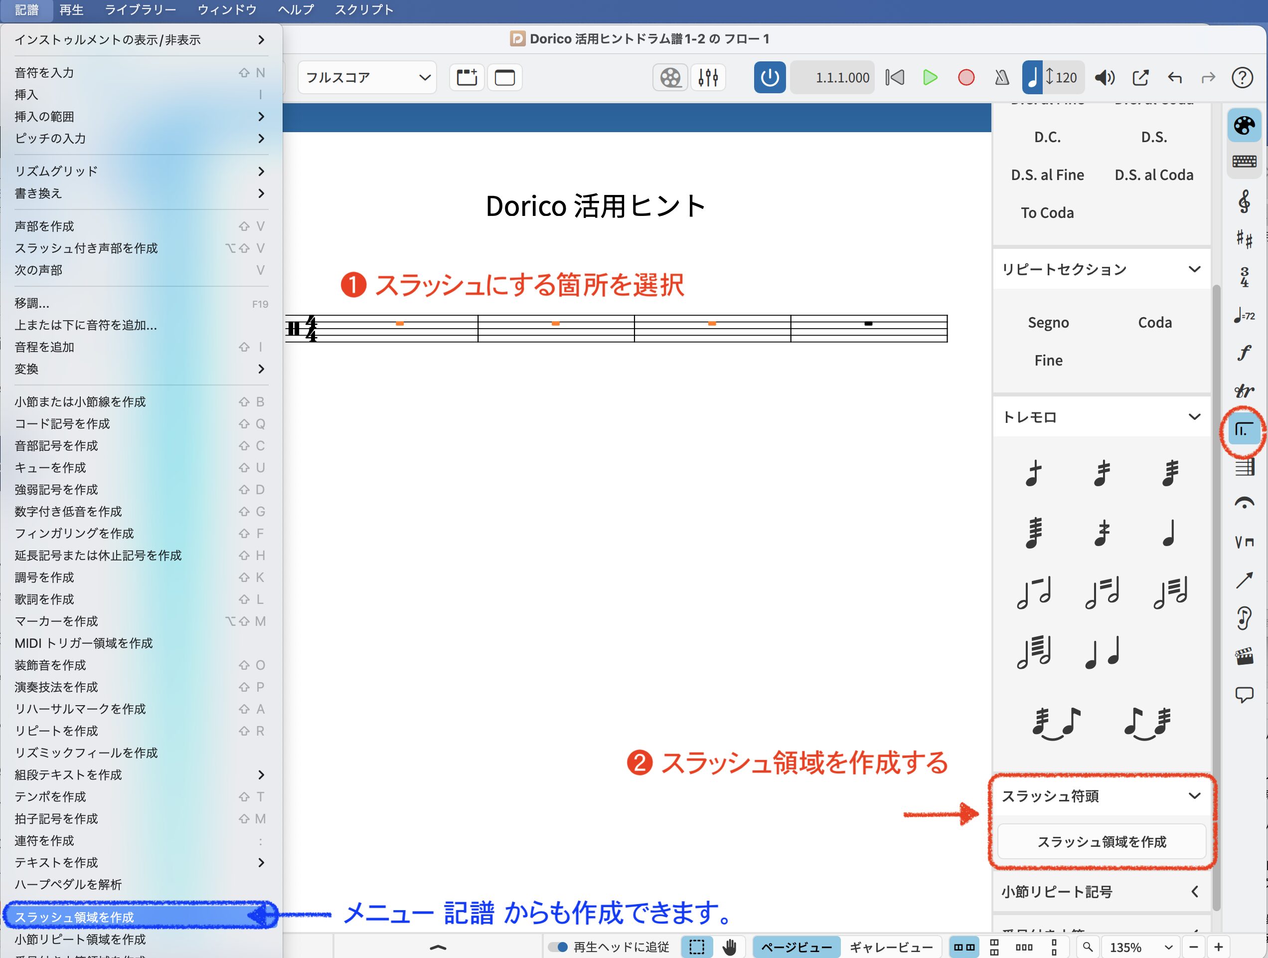Choose スラッシュ領域を作成 in the 記譜 menu
The width and height of the screenshot is (1268, 958).
pos(75,917)
